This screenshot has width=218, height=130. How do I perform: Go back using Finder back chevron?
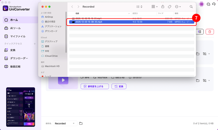tap(72, 7)
